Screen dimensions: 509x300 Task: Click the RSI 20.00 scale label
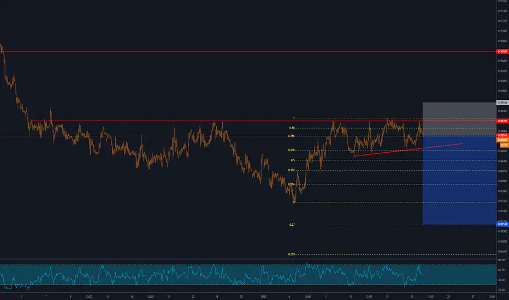click(501, 290)
